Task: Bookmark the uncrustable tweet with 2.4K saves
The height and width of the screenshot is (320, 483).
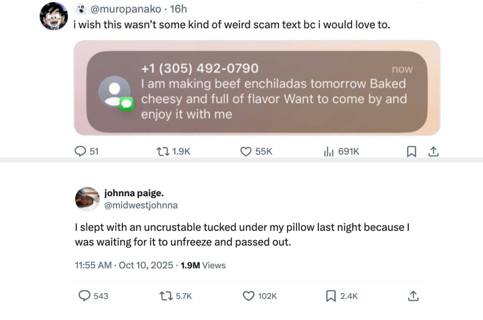Action: [330, 296]
